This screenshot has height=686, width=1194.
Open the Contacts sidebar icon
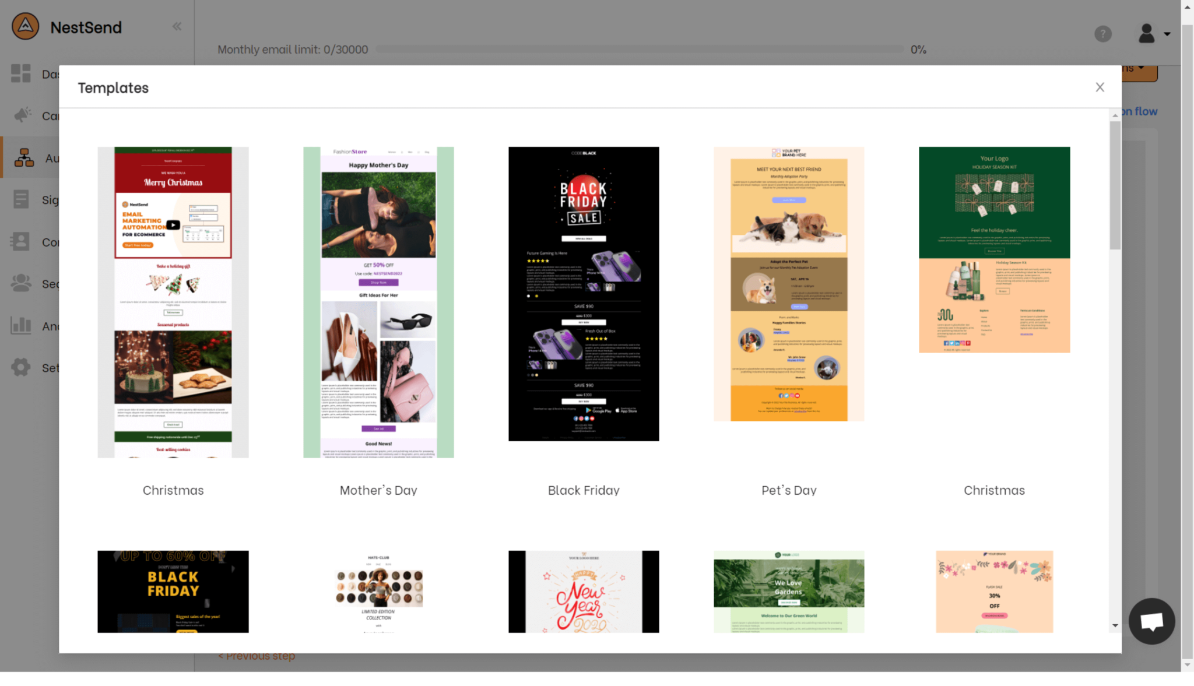click(x=21, y=241)
